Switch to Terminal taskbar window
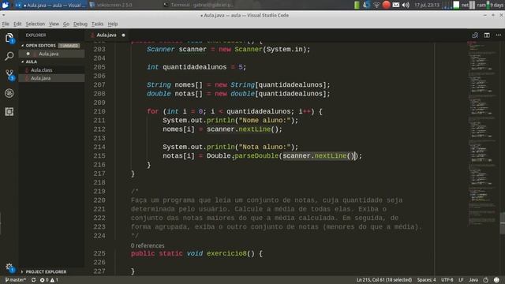Image resolution: width=505 pixels, height=284 pixels. pos(199,5)
